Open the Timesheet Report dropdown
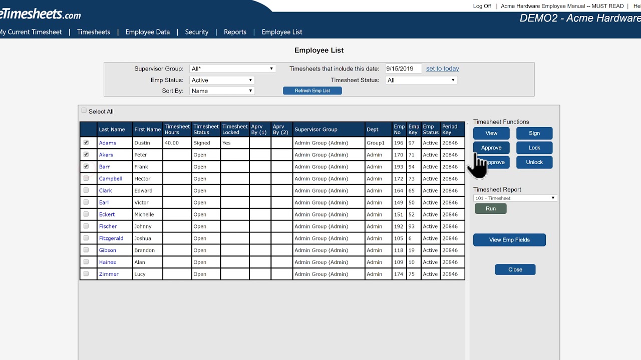Screen dimensions: 641x360 [515, 198]
